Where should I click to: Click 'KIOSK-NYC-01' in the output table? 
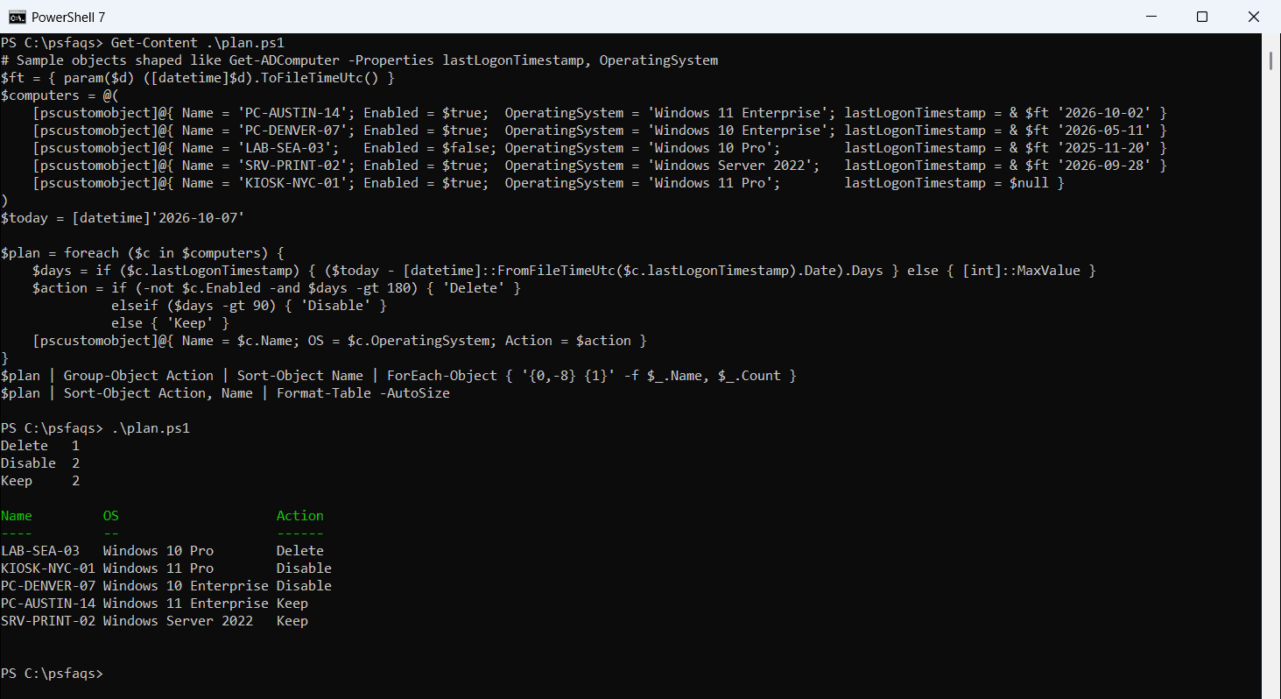click(x=48, y=568)
